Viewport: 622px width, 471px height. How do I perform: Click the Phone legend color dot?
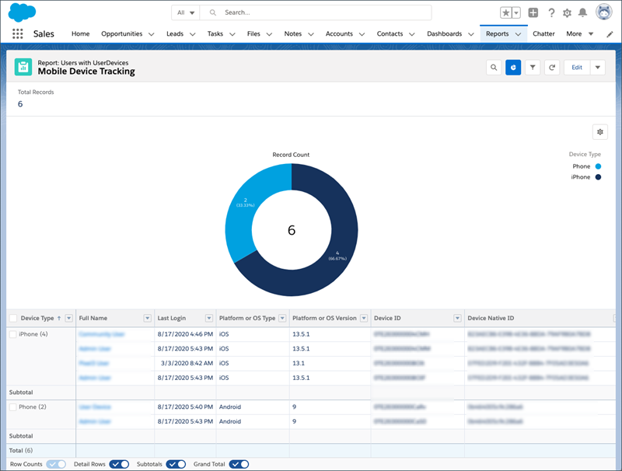(x=597, y=166)
